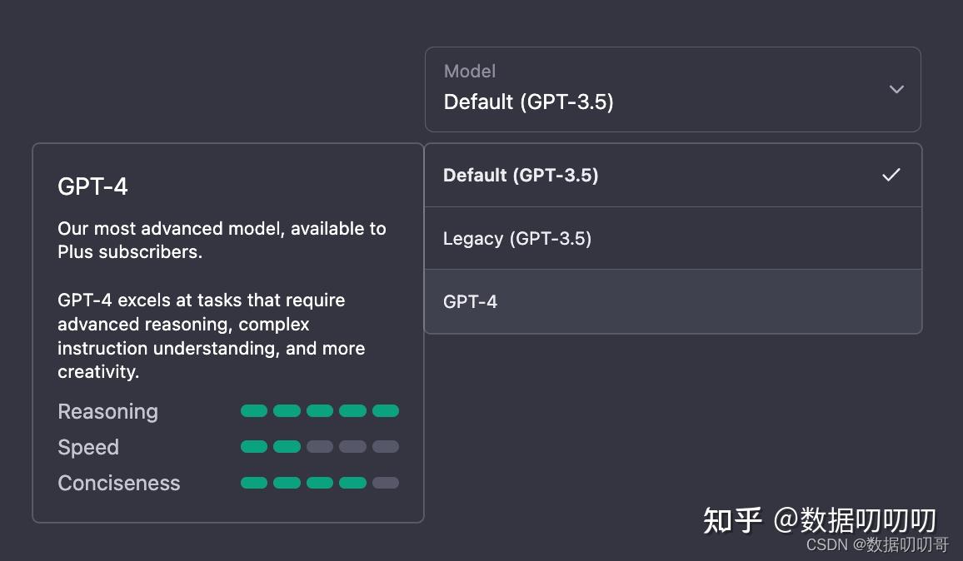This screenshot has height=561, width=963.
Task: Select the Default (GPT-3.5) option
Action: tap(672, 176)
